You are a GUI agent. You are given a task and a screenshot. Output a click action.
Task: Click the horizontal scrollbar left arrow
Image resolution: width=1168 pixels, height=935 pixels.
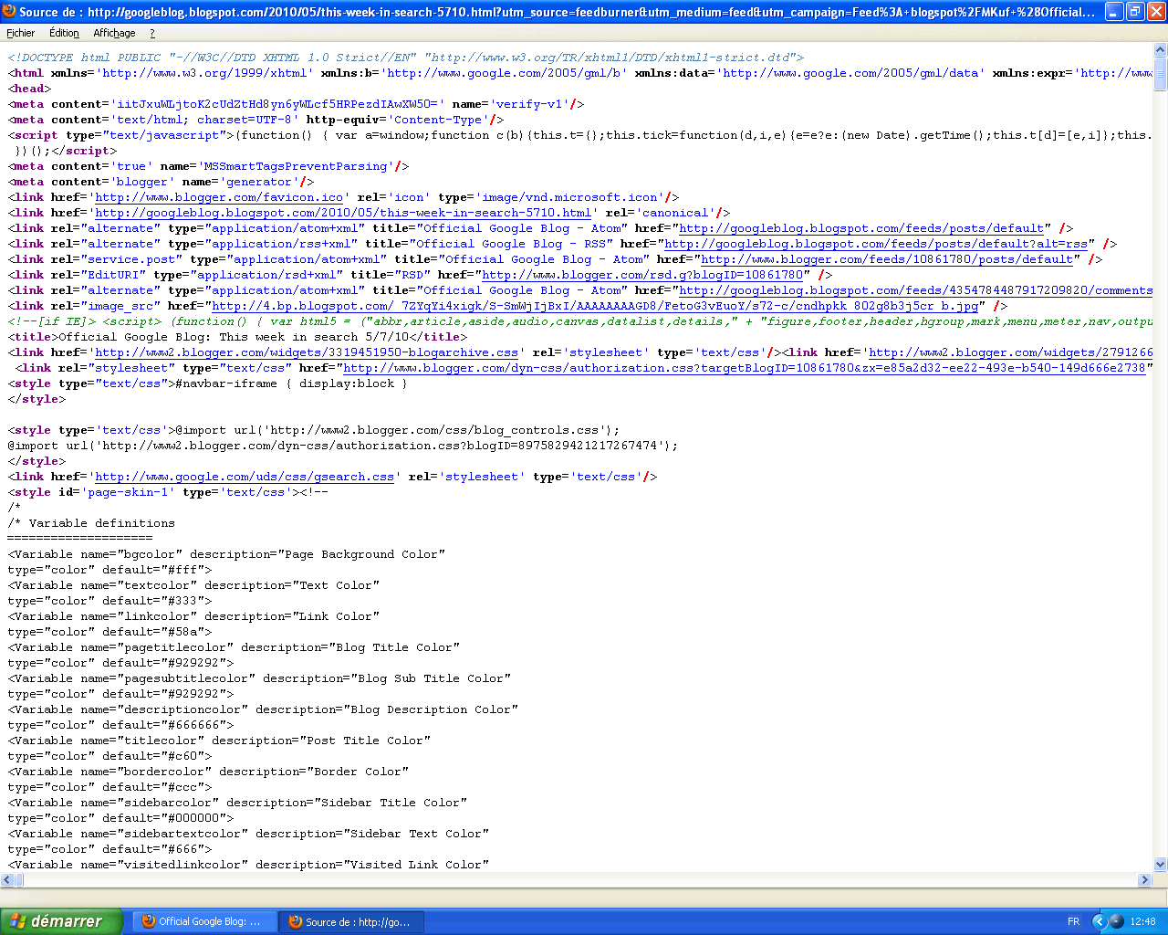[x=7, y=880]
